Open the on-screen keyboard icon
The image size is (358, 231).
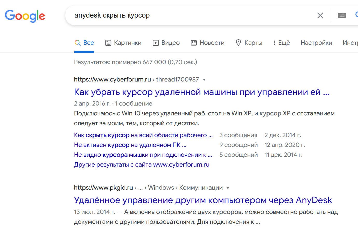point(342,16)
